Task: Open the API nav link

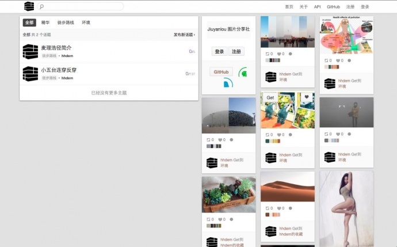Action: pyautogui.click(x=317, y=7)
